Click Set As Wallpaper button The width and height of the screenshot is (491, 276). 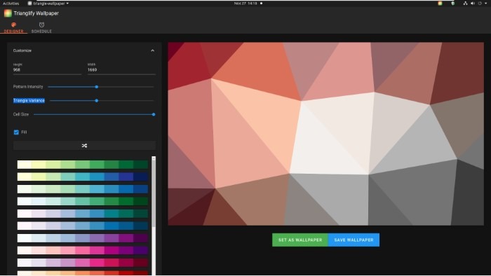pyautogui.click(x=300, y=240)
